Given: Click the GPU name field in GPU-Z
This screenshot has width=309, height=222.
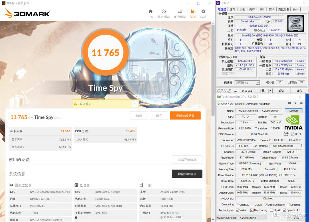Looking at the screenshot, I should 259,111.
